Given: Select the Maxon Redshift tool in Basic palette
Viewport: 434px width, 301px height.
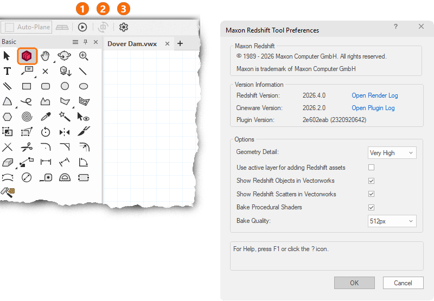Looking at the screenshot, I should tap(27, 56).
